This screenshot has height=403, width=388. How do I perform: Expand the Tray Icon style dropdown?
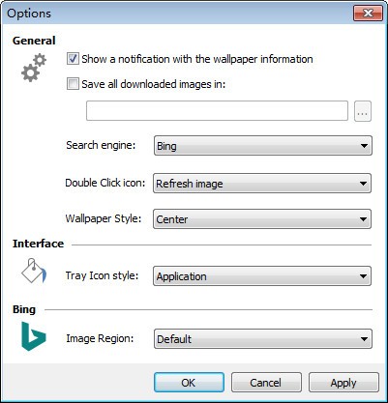[x=262, y=276]
